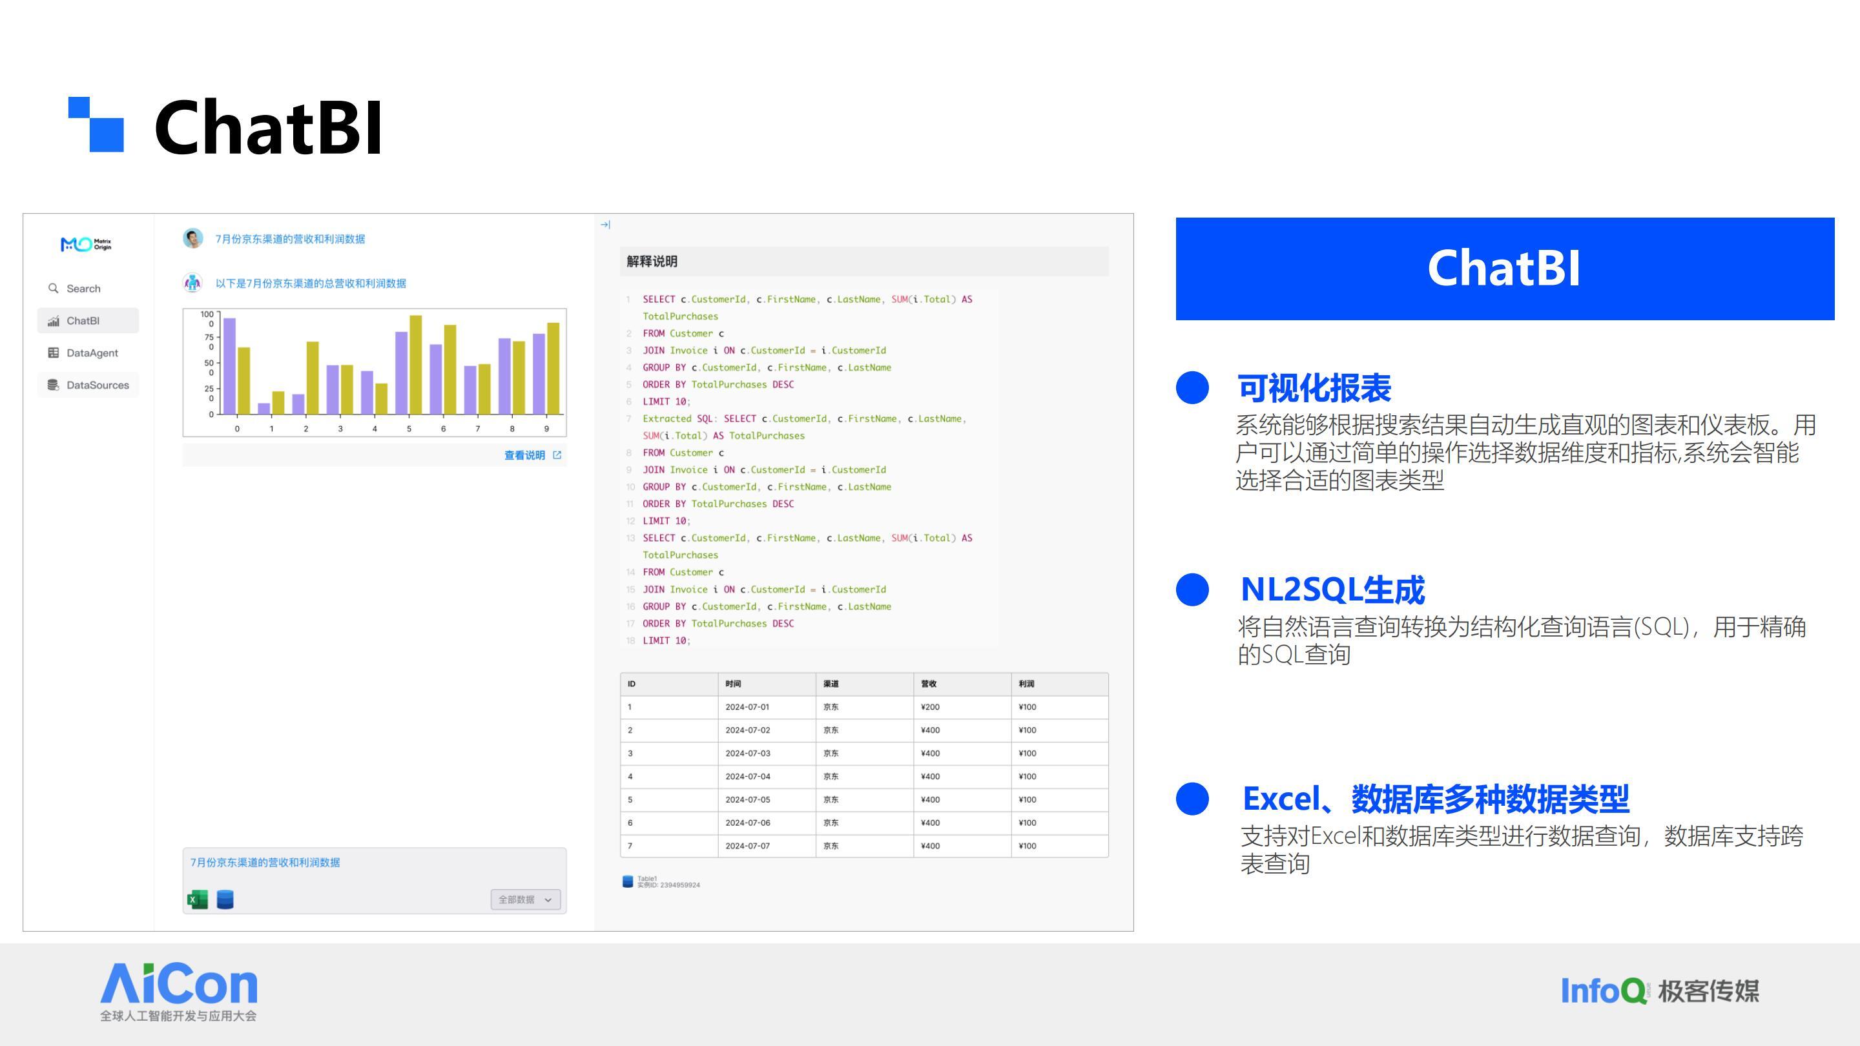Click the ¥200 revenue cell
Viewport: 1860px width, 1046px height.
click(962, 707)
